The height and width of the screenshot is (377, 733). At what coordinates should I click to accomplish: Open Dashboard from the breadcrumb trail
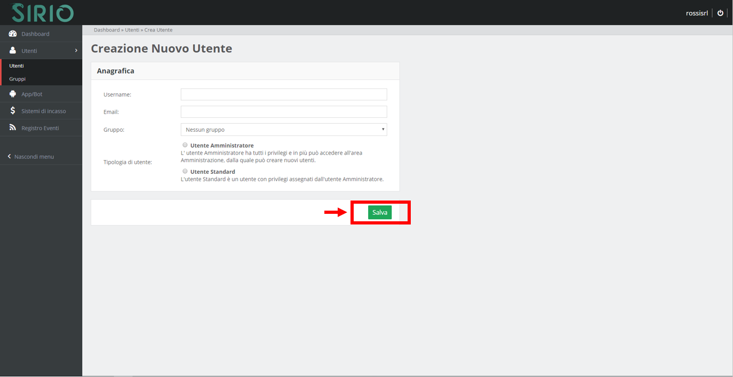click(107, 30)
